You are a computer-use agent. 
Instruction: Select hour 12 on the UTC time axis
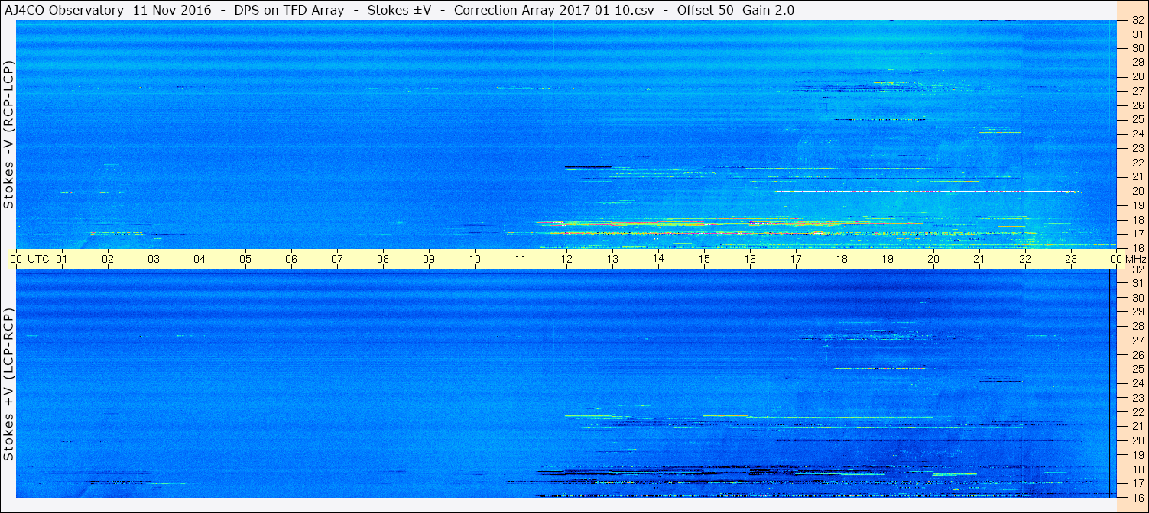pyautogui.click(x=566, y=259)
